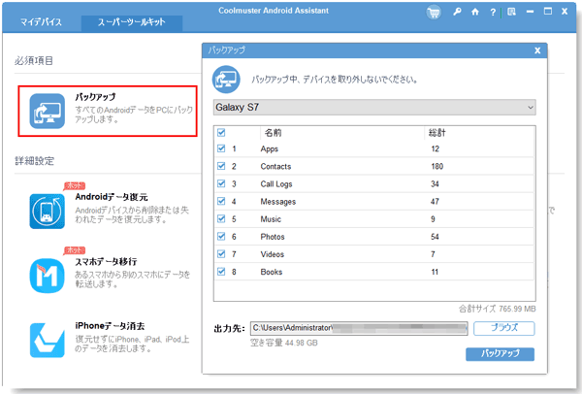Uncheck the Photos checkbox
This screenshot has width=582, height=394.
point(221,236)
